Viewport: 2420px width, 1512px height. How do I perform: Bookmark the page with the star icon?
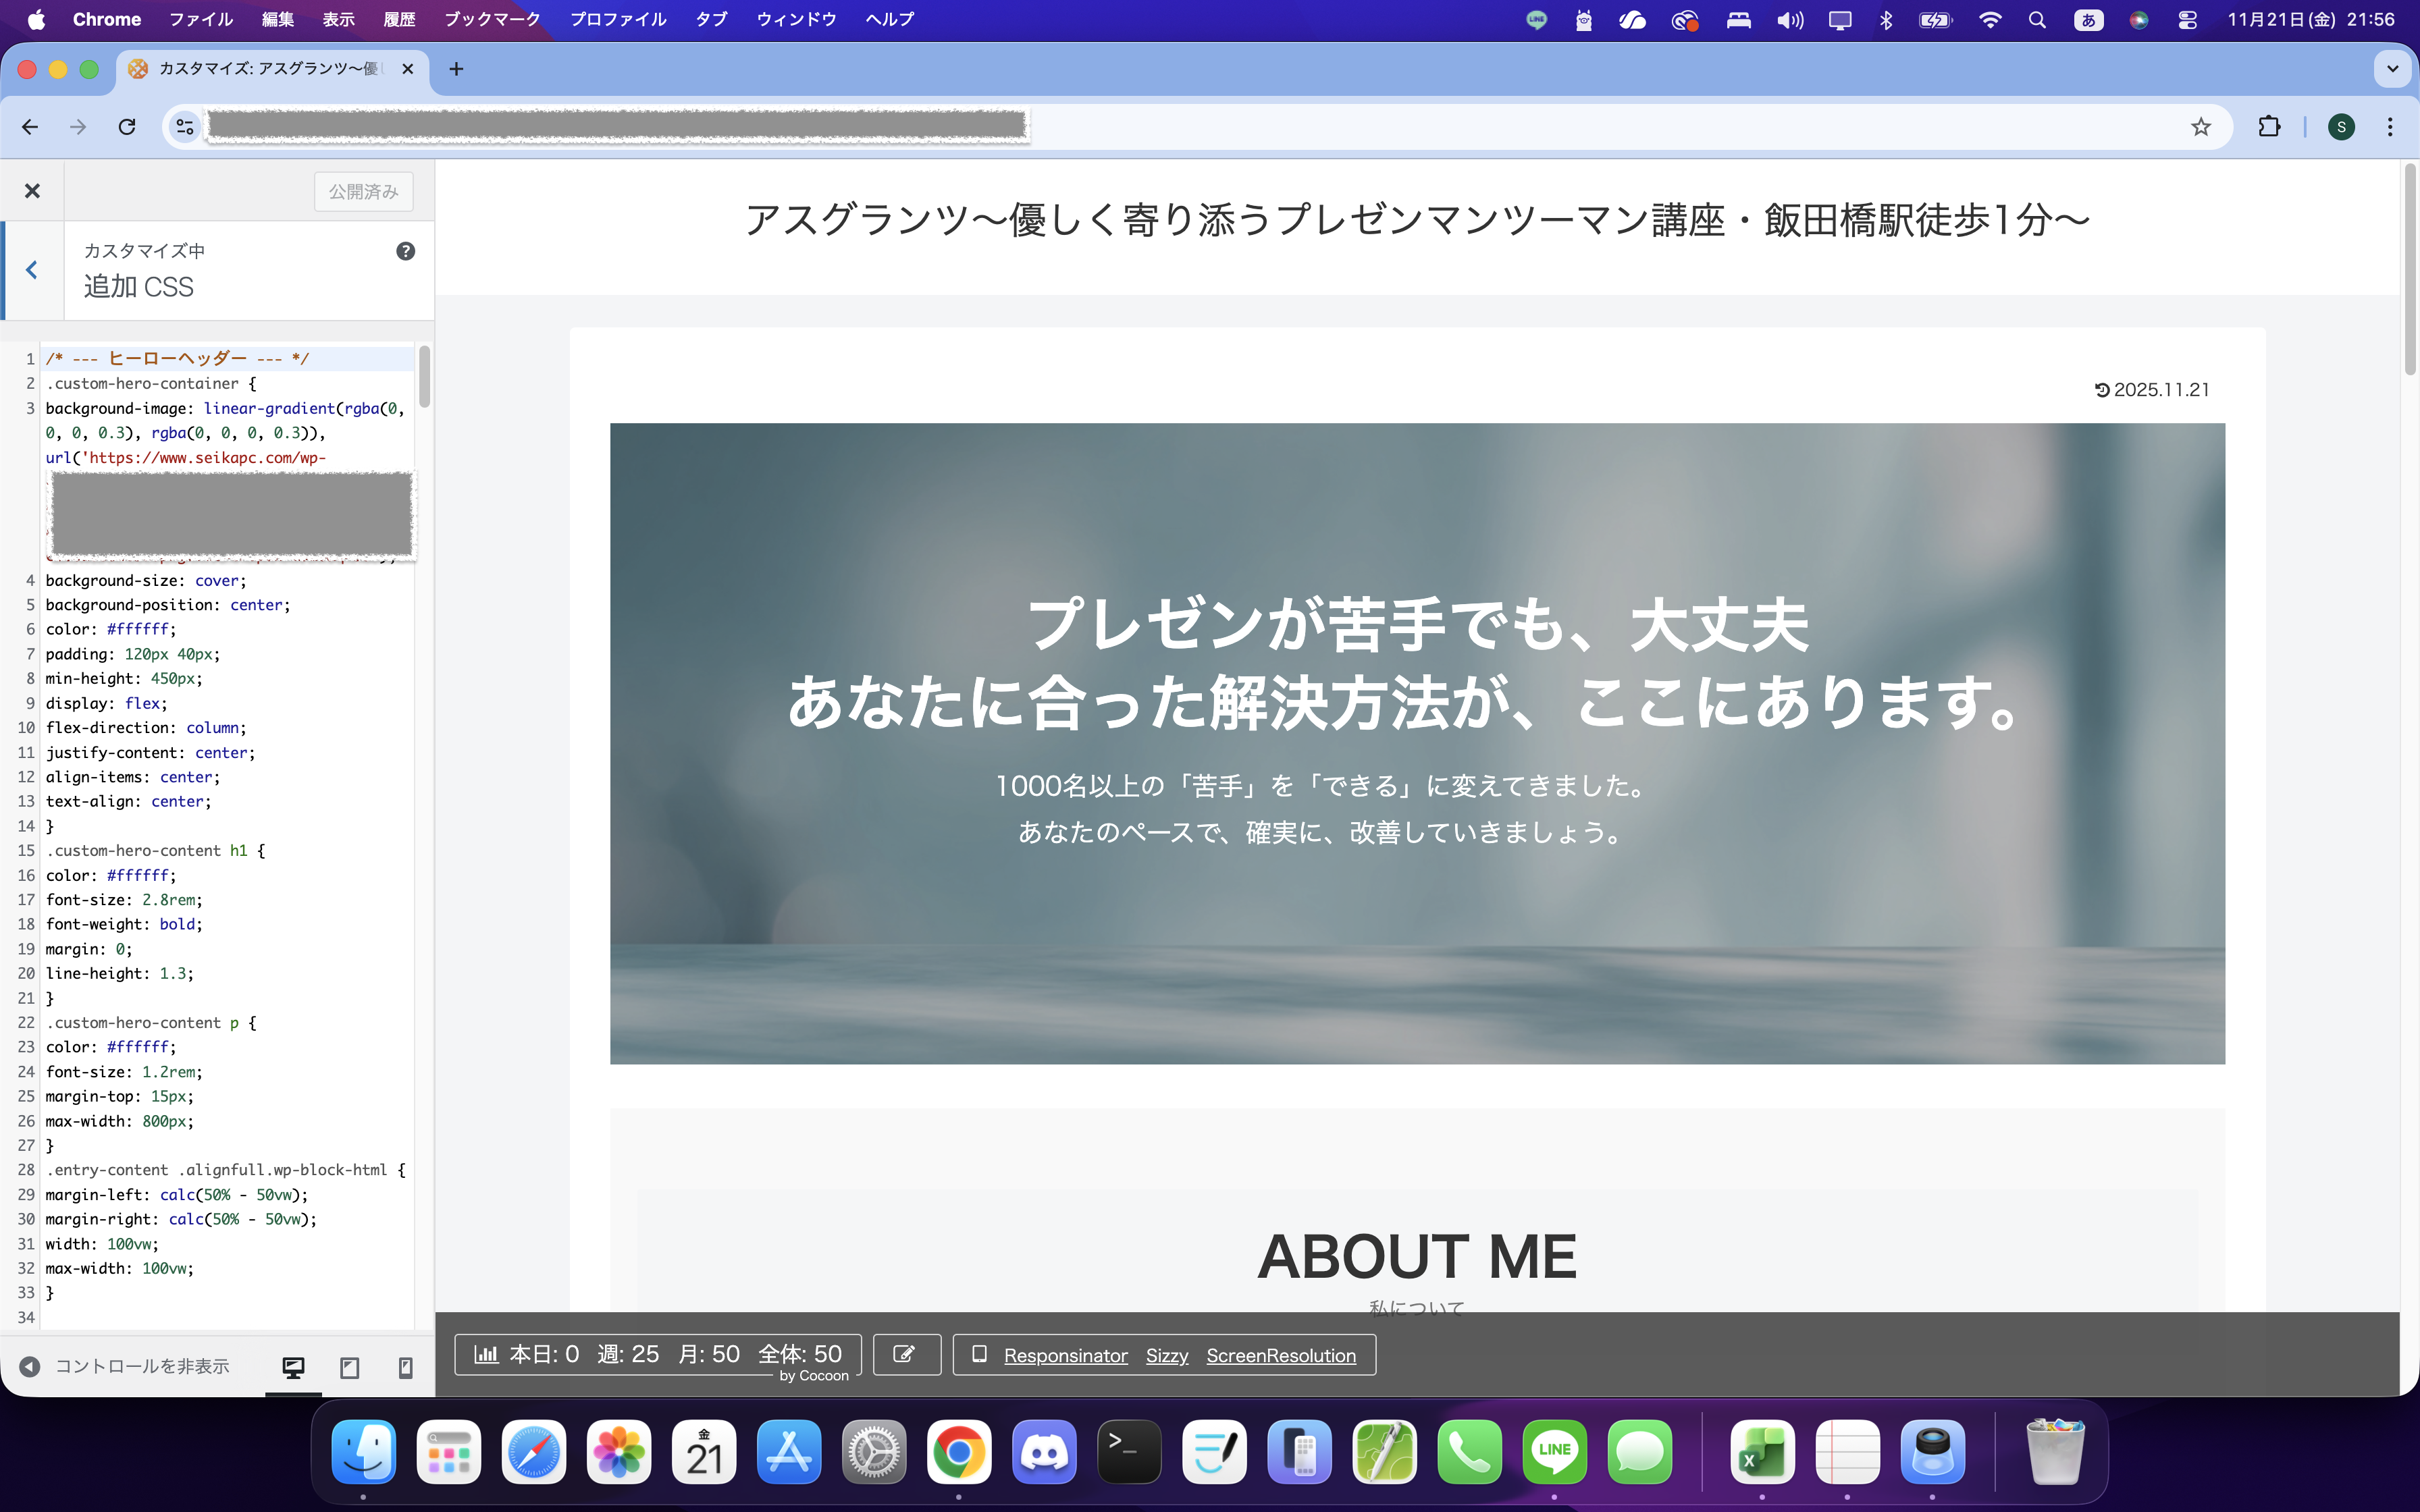coord(2202,126)
